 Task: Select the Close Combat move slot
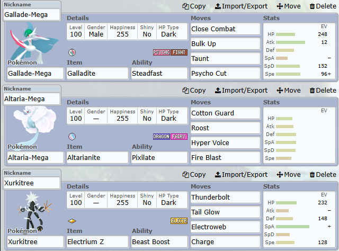coord(226,29)
